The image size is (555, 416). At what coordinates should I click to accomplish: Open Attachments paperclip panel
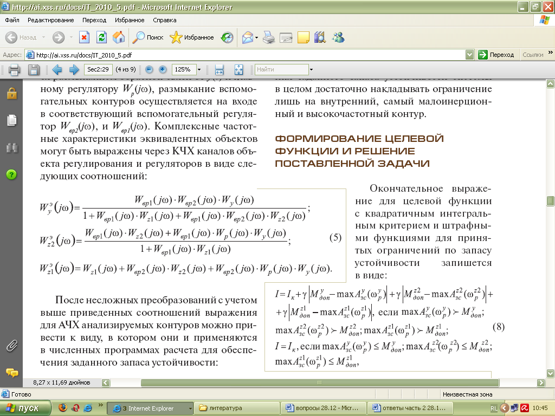[12, 346]
